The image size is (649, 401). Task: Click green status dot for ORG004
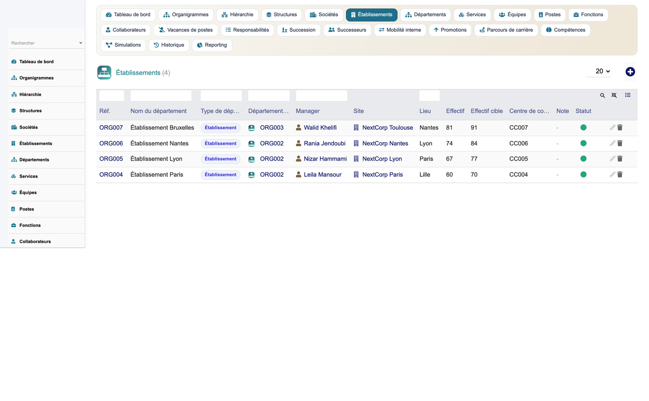[583, 174]
